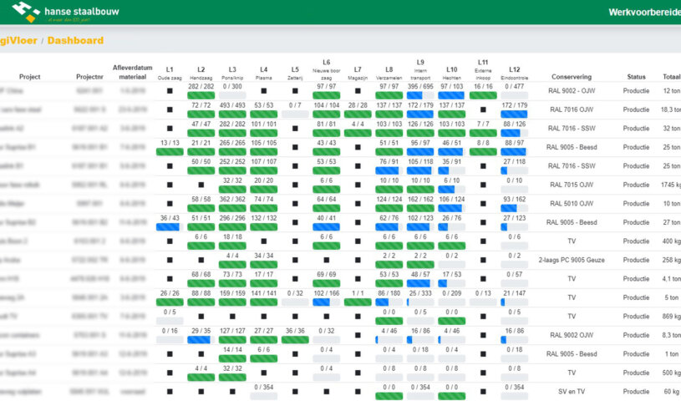Image resolution: width=681 pixels, height=401 pixels.
Task: Click the '124 / 124' value cell
Action: (x=389, y=199)
